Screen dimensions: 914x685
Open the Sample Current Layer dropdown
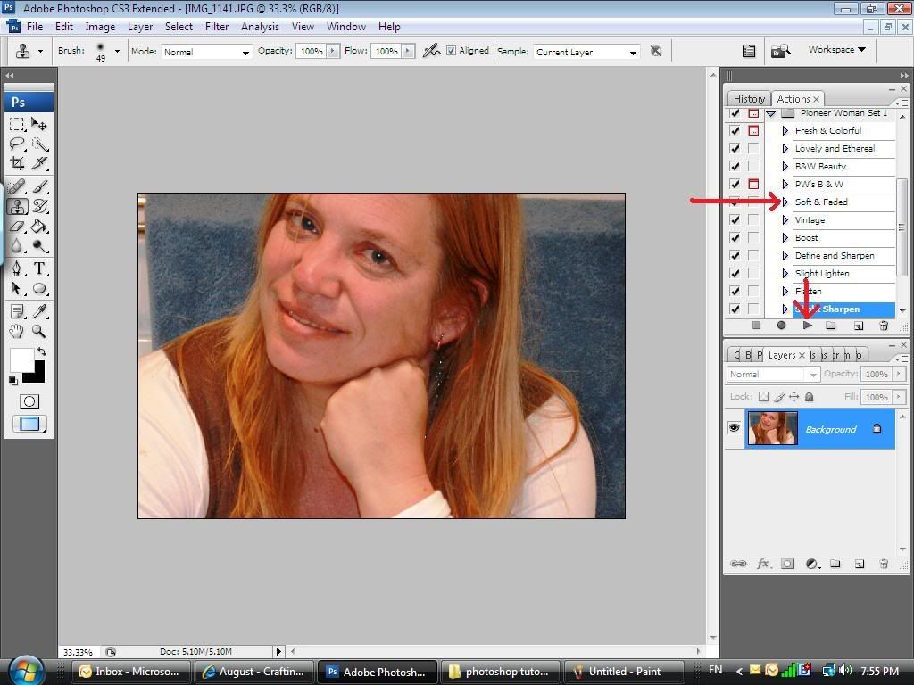[x=586, y=52]
